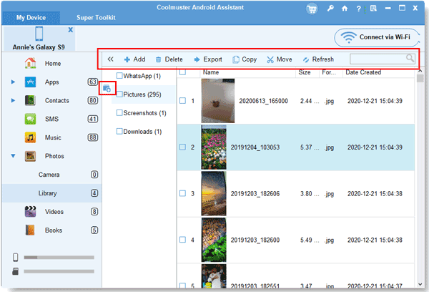Toggle the select-all header checkbox
429x292 pixels.
(183, 72)
